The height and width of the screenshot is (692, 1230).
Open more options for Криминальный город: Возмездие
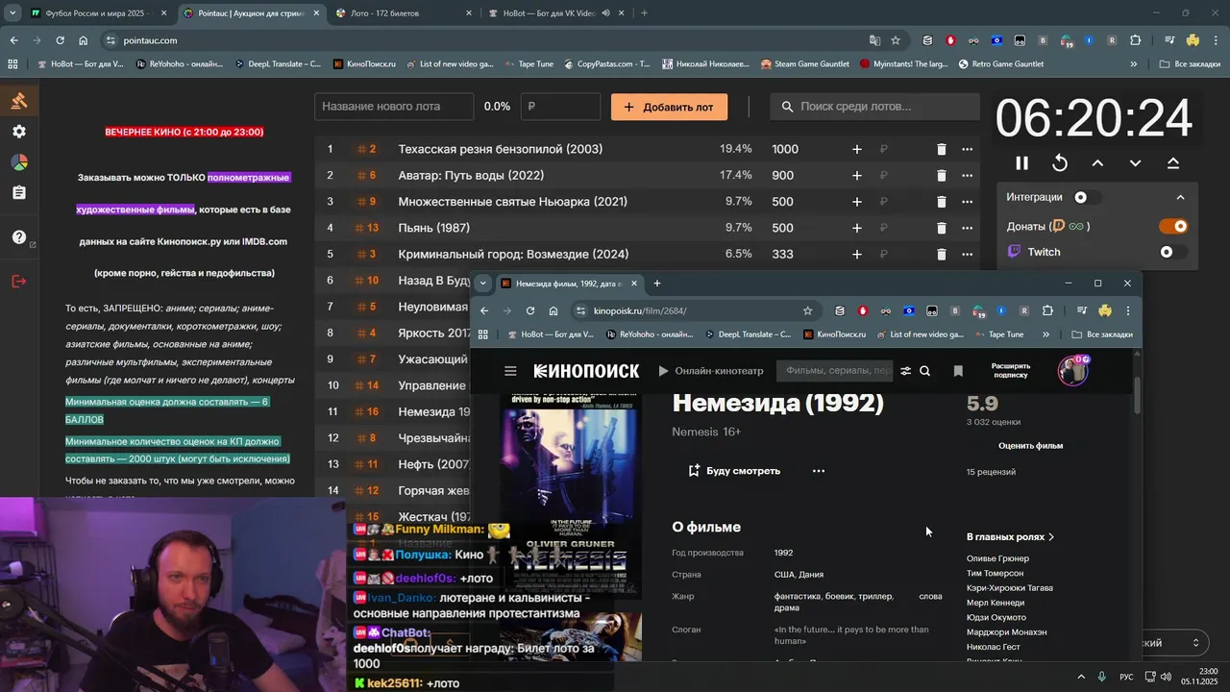(x=967, y=254)
